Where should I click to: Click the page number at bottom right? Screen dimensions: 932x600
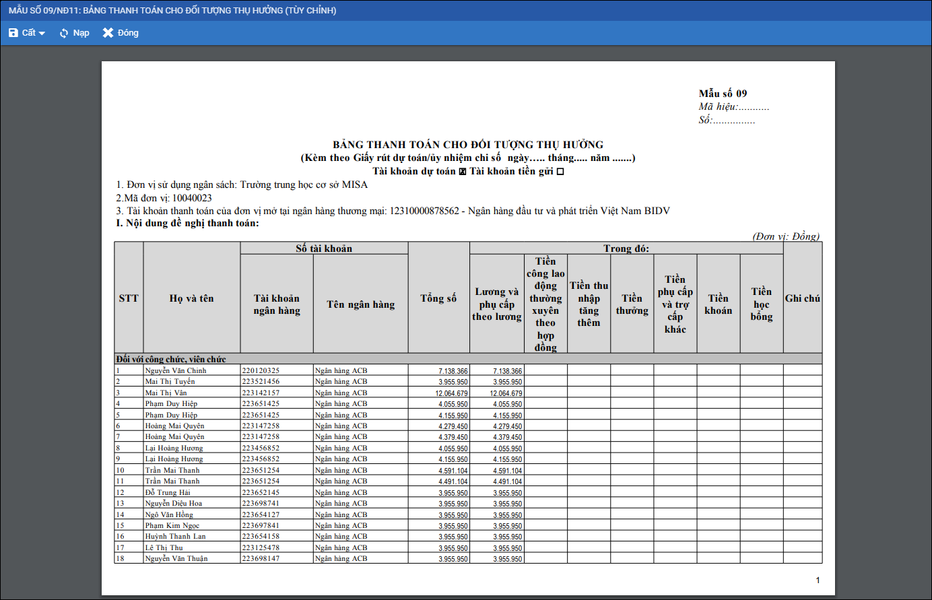[x=818, y=580]
